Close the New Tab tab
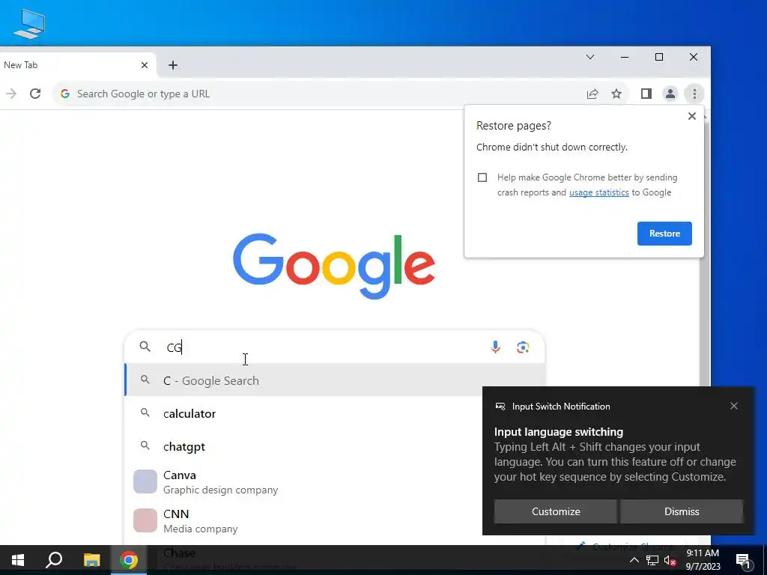This screenshot has height=575, width=767. click(145, 65)
